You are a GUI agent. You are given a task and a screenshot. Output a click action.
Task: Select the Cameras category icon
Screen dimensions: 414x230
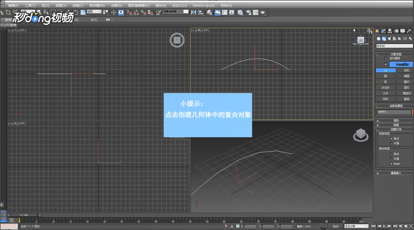click(x=394, y=39)
